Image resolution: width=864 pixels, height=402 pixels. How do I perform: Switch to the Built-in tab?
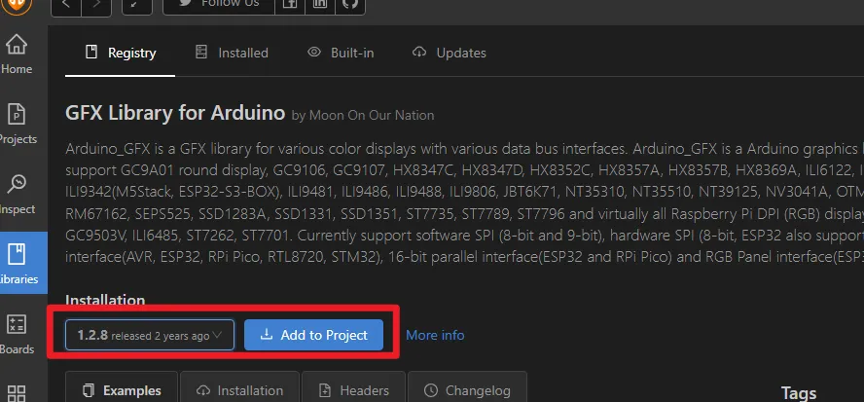tap(341, 53)
